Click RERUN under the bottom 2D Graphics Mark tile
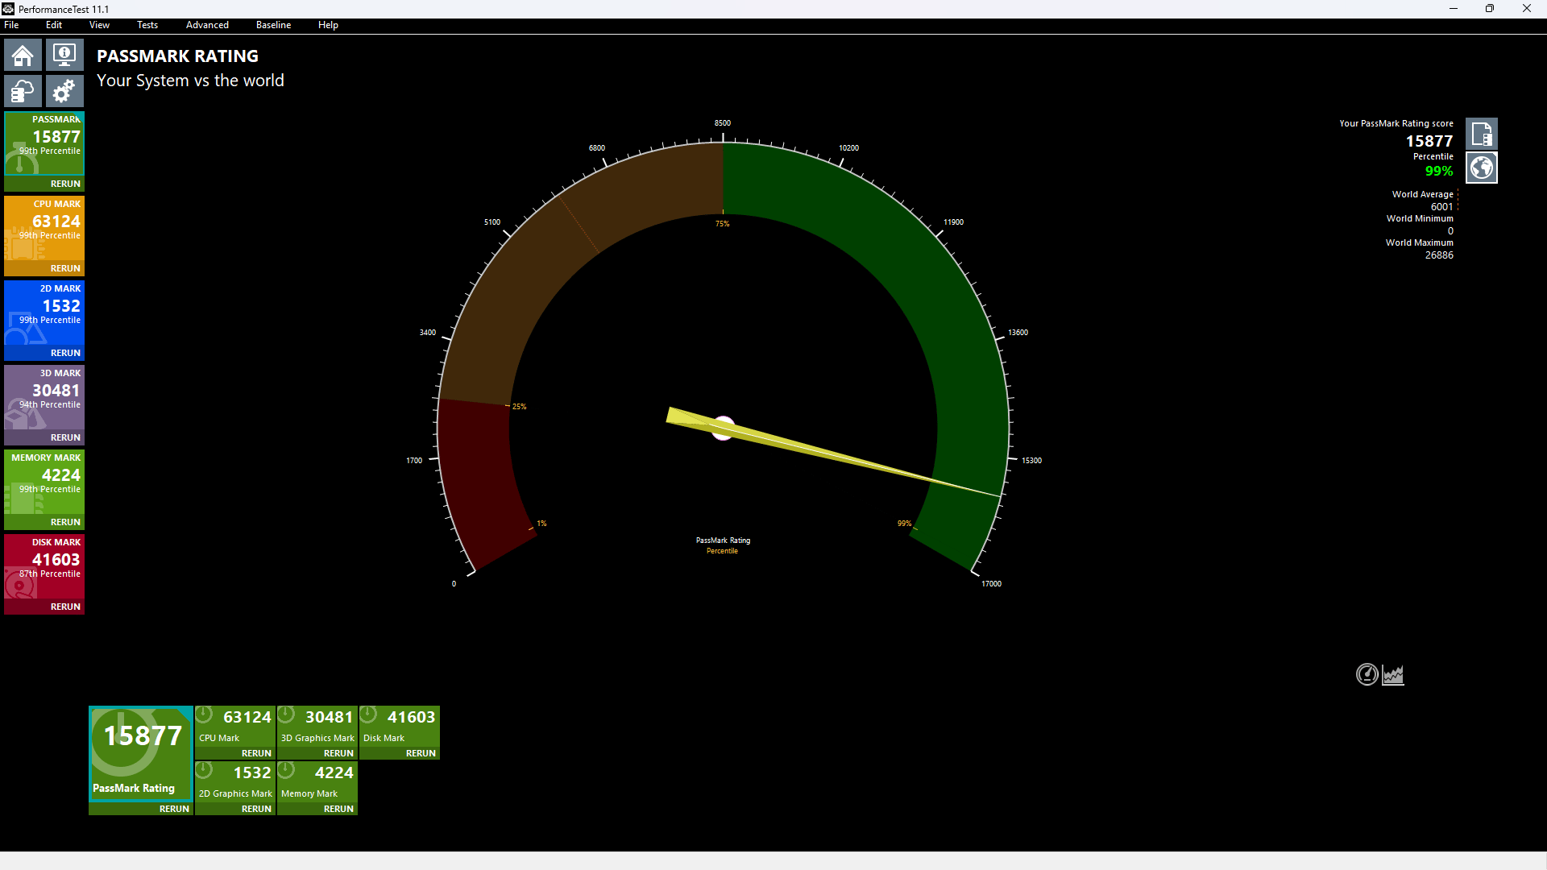 click(x=256, y=809)
